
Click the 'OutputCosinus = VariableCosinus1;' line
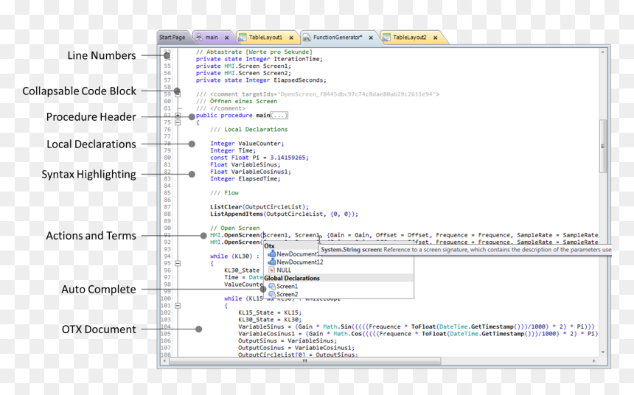tap(296, 348)
